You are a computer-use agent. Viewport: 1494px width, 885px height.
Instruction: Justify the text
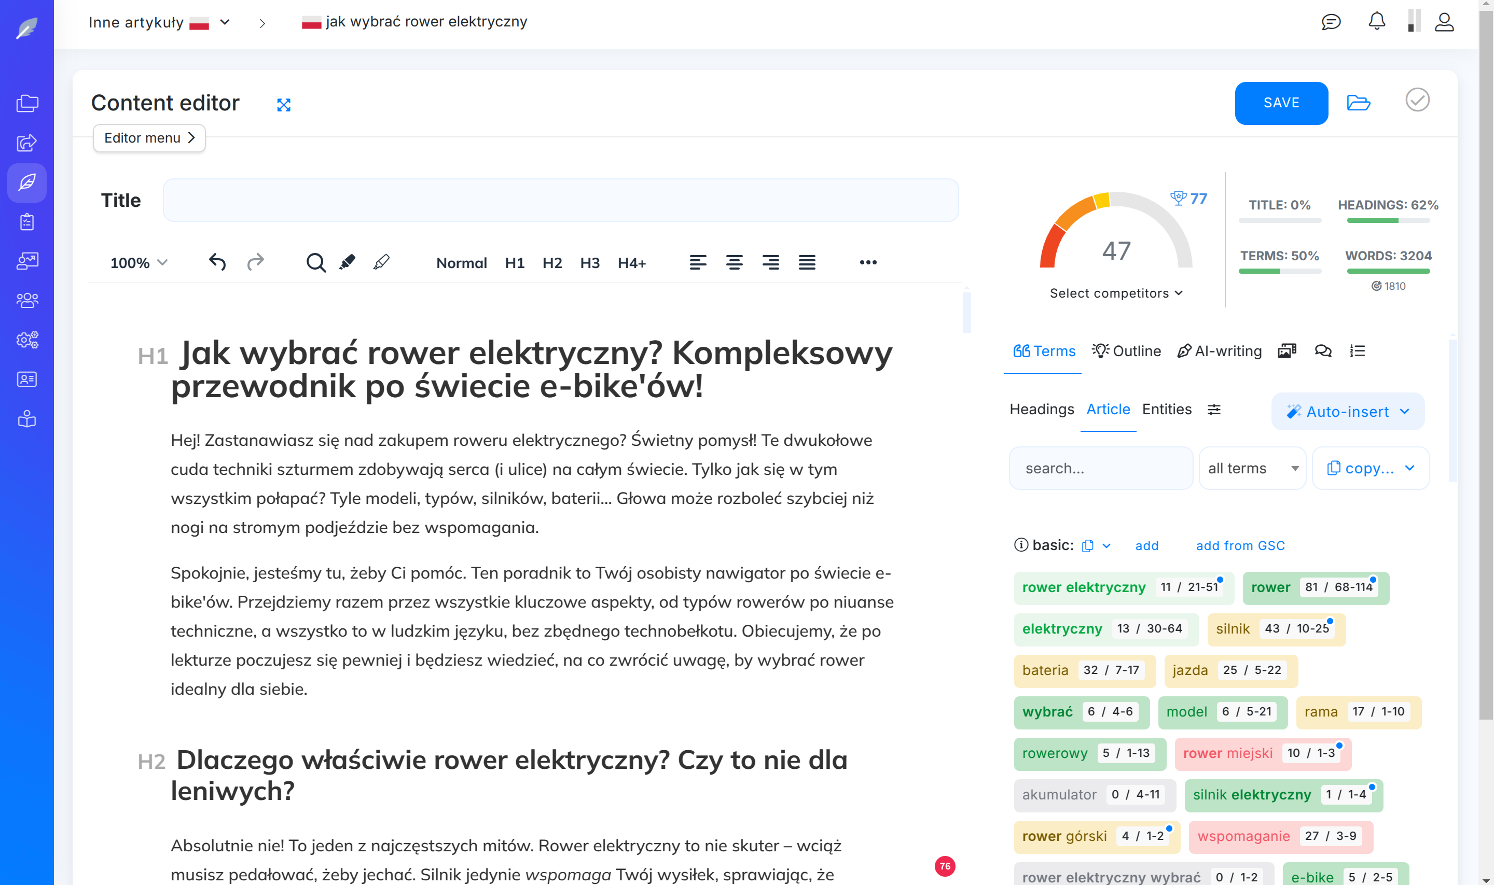tap(807, 262)
